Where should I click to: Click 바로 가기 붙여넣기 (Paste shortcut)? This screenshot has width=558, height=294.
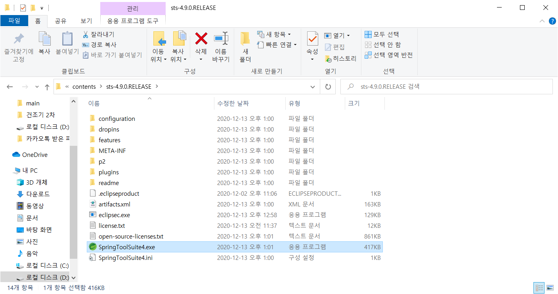112,55
